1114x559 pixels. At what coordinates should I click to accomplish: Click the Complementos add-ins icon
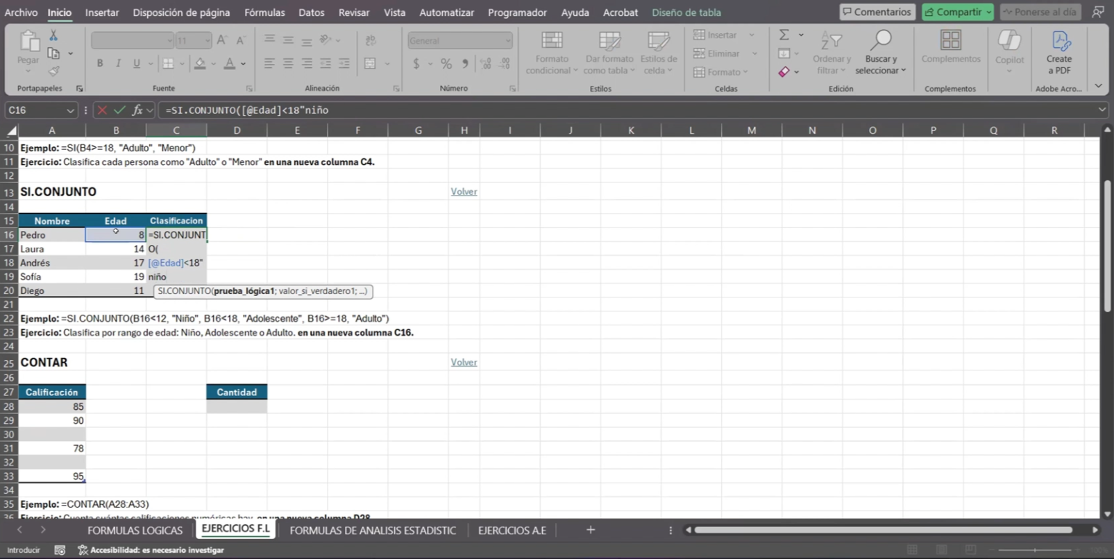[950, 41]
